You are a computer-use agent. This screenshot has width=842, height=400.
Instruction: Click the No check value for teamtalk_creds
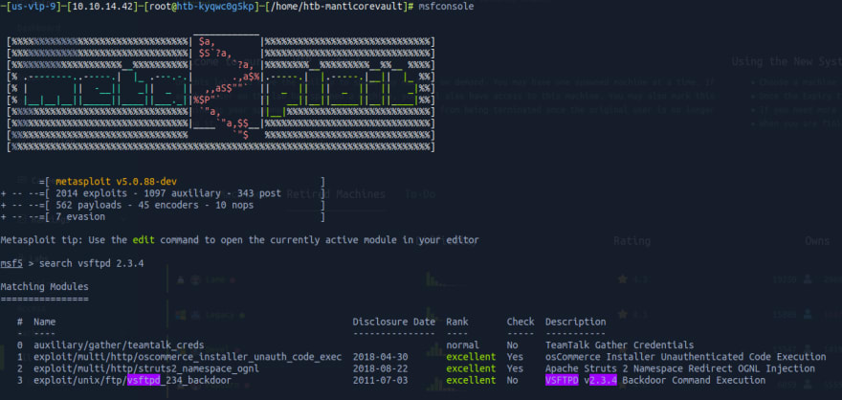coord(512,344)
